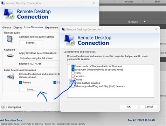Click the Configure remote audio settings text

point(36,37)
